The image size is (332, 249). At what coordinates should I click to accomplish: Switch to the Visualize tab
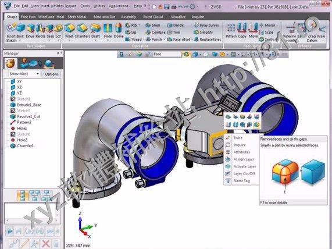pos(178,16)
